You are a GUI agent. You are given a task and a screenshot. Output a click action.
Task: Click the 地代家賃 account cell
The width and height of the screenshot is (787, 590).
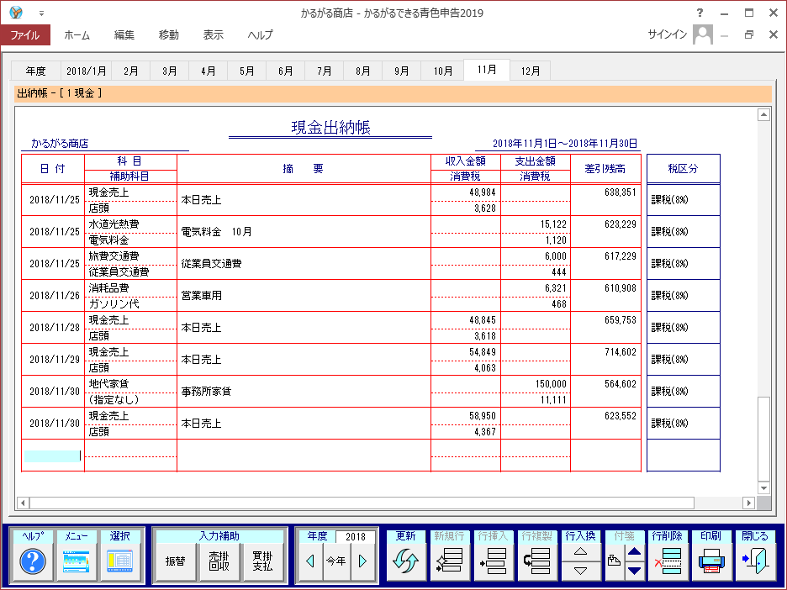tap(130, 384)
